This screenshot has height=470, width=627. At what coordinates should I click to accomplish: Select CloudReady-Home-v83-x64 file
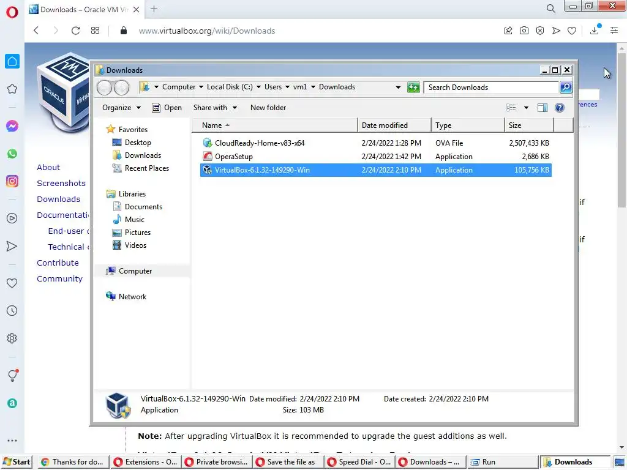pos(375,143)
